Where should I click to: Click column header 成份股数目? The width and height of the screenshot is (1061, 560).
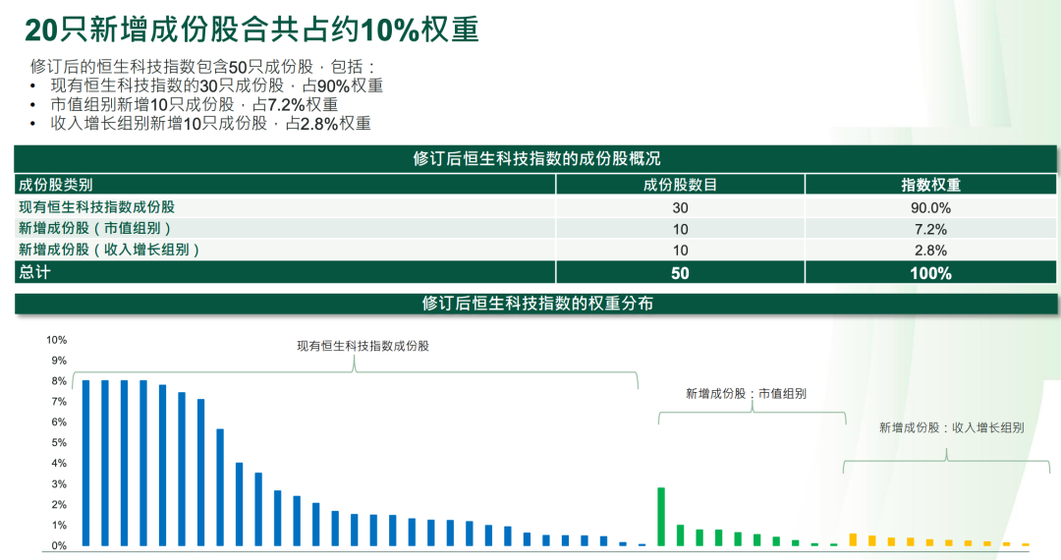click(x=680, y=185)
